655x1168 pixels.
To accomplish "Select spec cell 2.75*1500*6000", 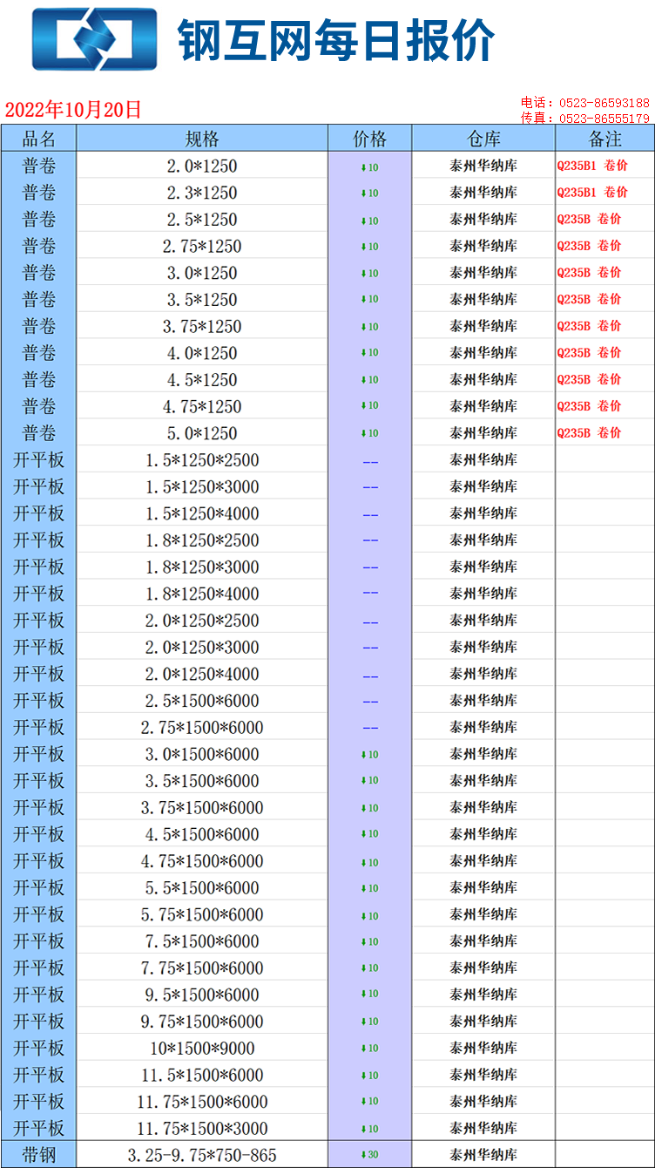I will coord(202,728).
